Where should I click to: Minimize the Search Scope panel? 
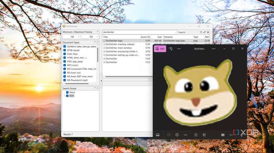[x=94, y=88]
